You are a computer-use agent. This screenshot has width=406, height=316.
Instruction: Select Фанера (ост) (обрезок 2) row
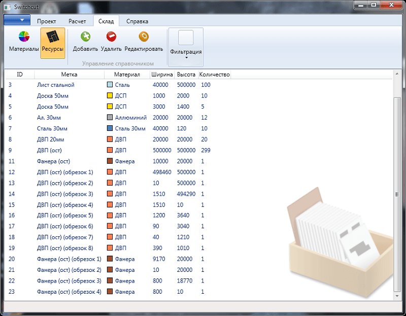pos(199,270)
